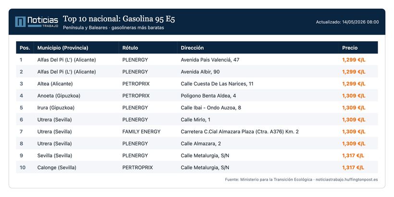Click the Rótulo column header
Image resolution: width=394 pixels, height=197 pixels.
click(x=130, y=47)
